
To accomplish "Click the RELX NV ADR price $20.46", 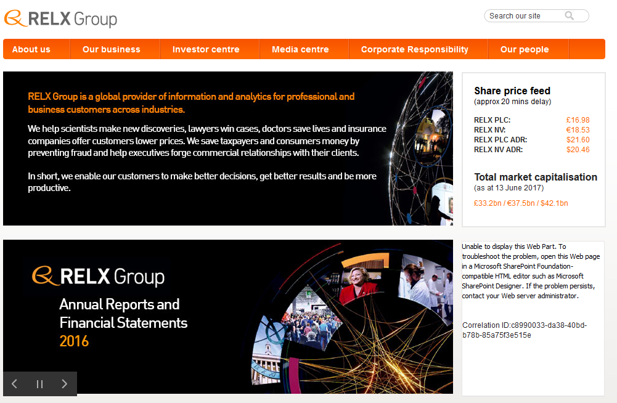I will click(x=578, y=150).
